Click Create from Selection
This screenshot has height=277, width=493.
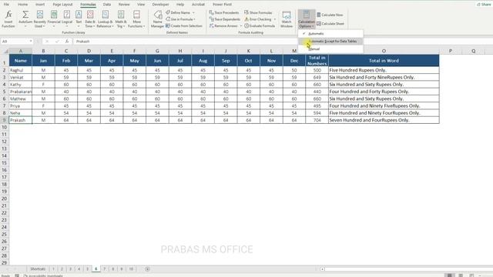(x=184, y=25)
